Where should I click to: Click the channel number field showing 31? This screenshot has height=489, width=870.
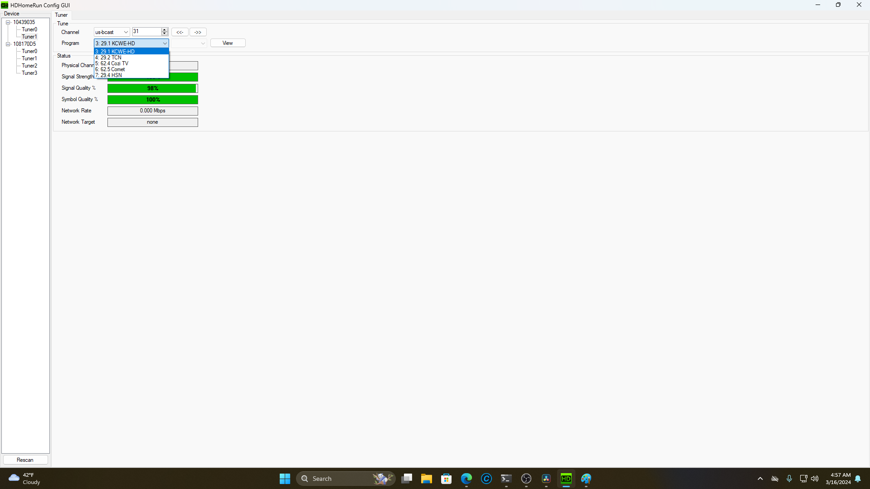point(146,32)
